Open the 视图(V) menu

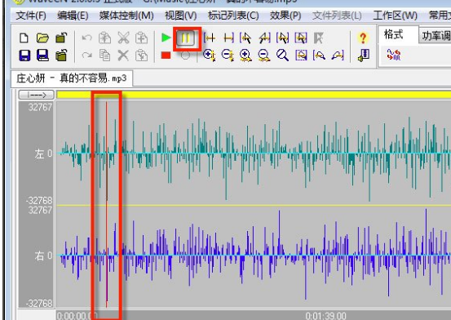(180, 16)
